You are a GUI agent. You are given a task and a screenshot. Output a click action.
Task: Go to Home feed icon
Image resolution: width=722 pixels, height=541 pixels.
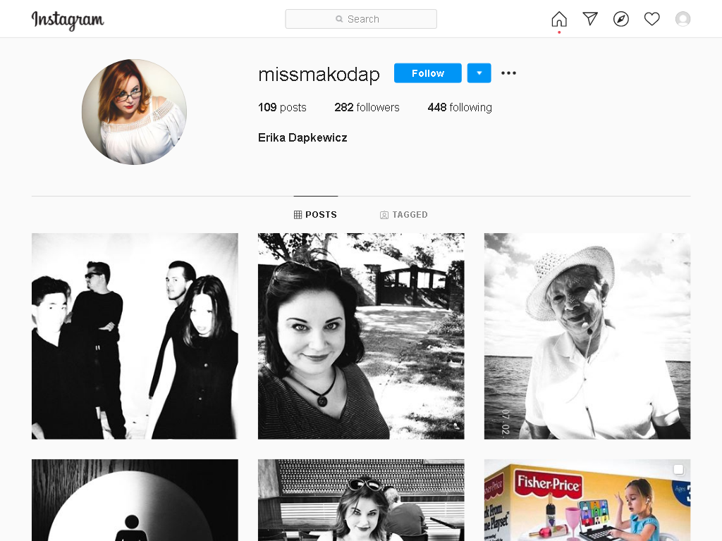(559, 19)
